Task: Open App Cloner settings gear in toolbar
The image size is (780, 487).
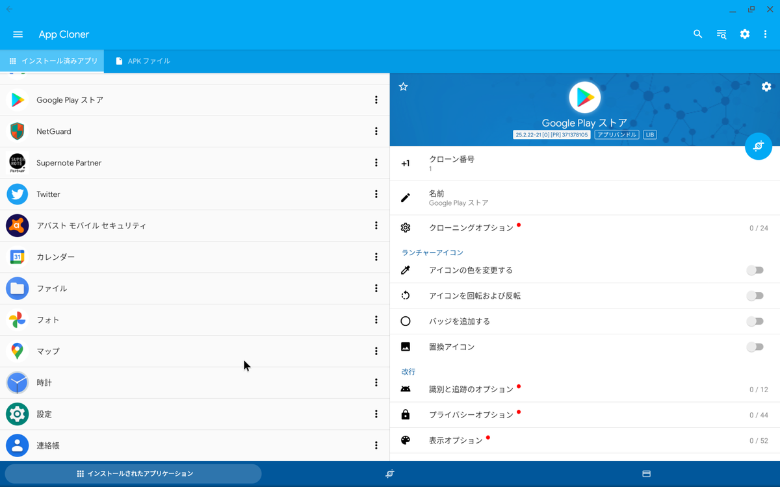Action: [x=745, y=34]
